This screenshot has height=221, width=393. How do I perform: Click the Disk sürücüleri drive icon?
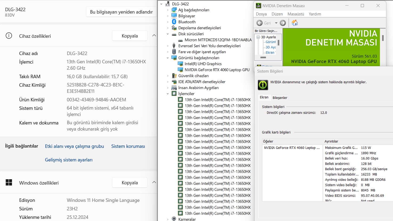pyautogui.click(x=174, y=34)
